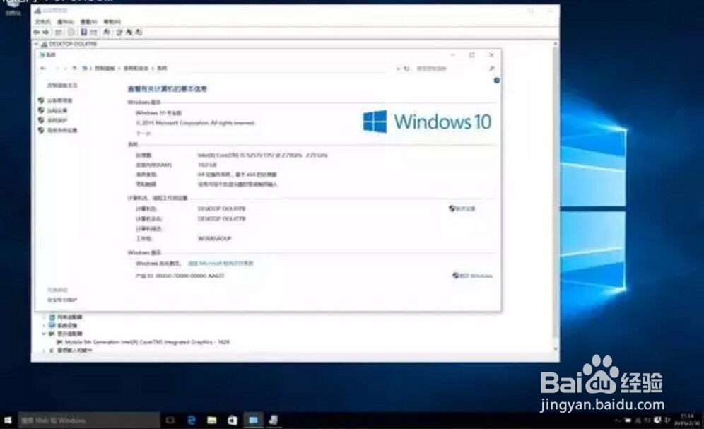This screenshot has width=704, height=429.
Task: Open the address bar history dropdown
Action: click(x=398, y=69)
